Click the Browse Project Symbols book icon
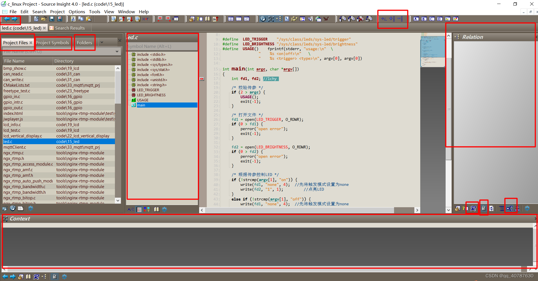The height and width of the screenshot is (281, 538). pyautogui.click(x=208, y=19)
